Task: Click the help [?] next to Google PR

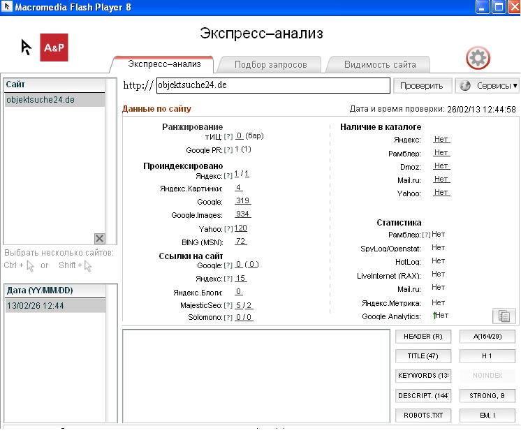Action: [228, 150]
